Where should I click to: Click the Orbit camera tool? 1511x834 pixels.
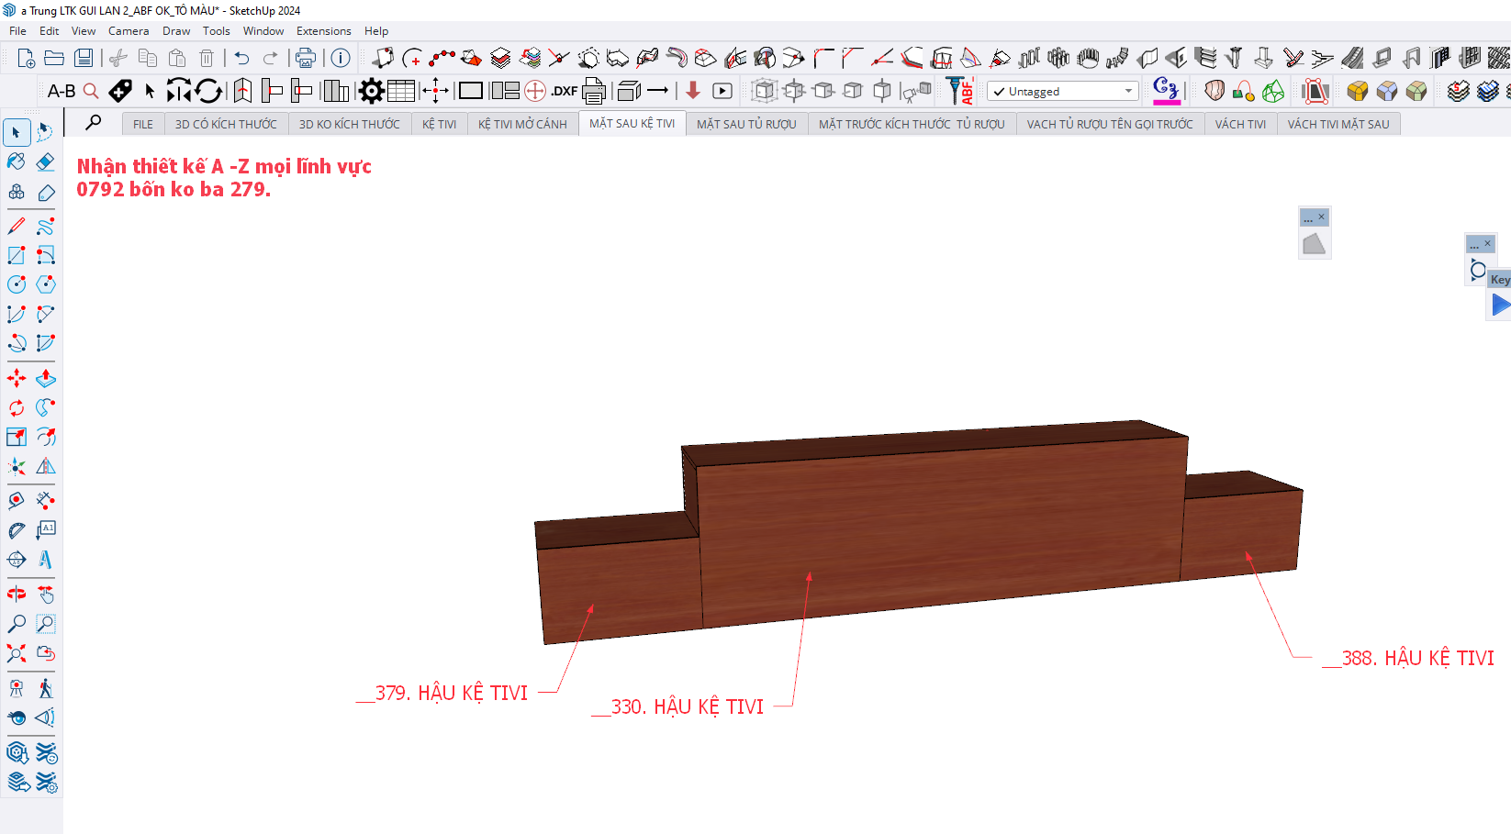click(17, 595)
